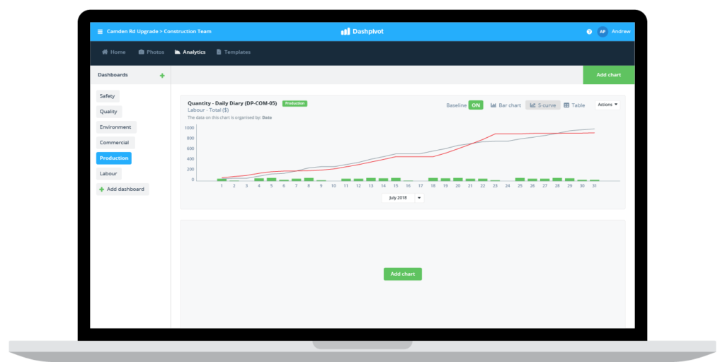This screenshot has width=725, height=362.
Task: Click the arrow next to July 2018
Action: click(x=419, y=198)
